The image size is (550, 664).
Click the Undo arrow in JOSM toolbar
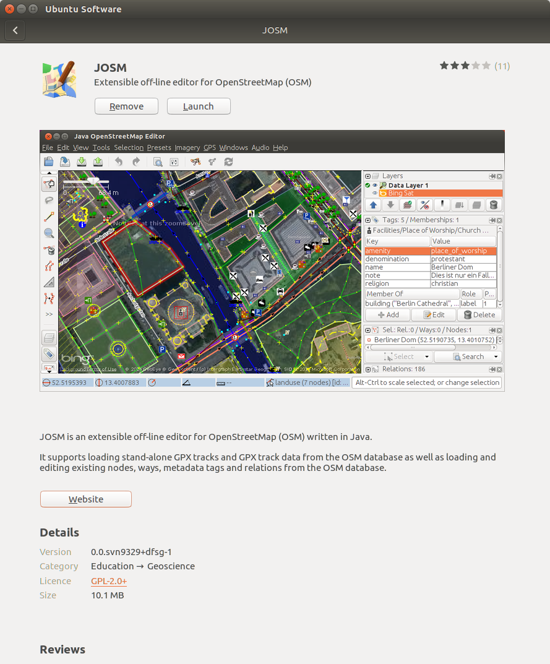click(119, 162)
